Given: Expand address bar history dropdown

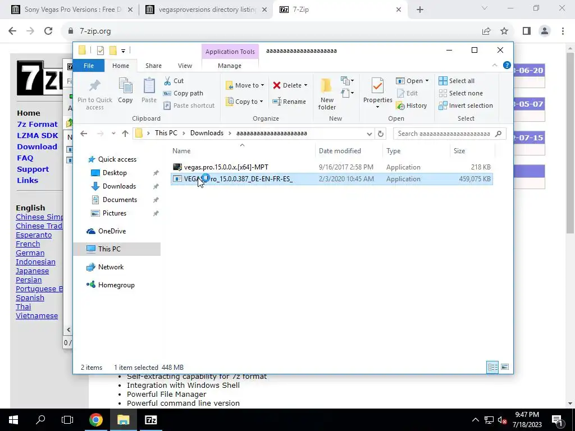Looking at the screenshot, I should pyautogui.click(x=369, y=134).
